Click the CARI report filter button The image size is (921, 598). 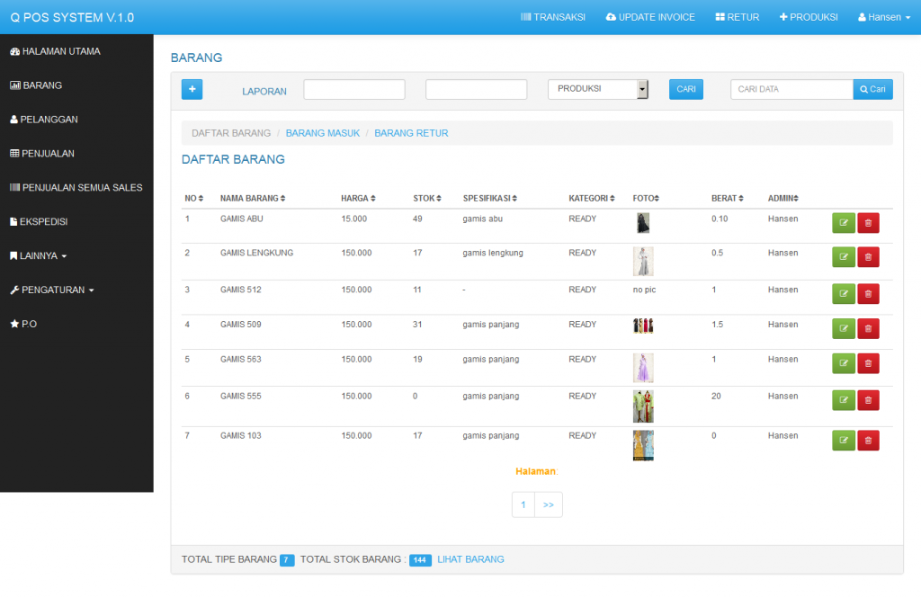tap(685, 89)
